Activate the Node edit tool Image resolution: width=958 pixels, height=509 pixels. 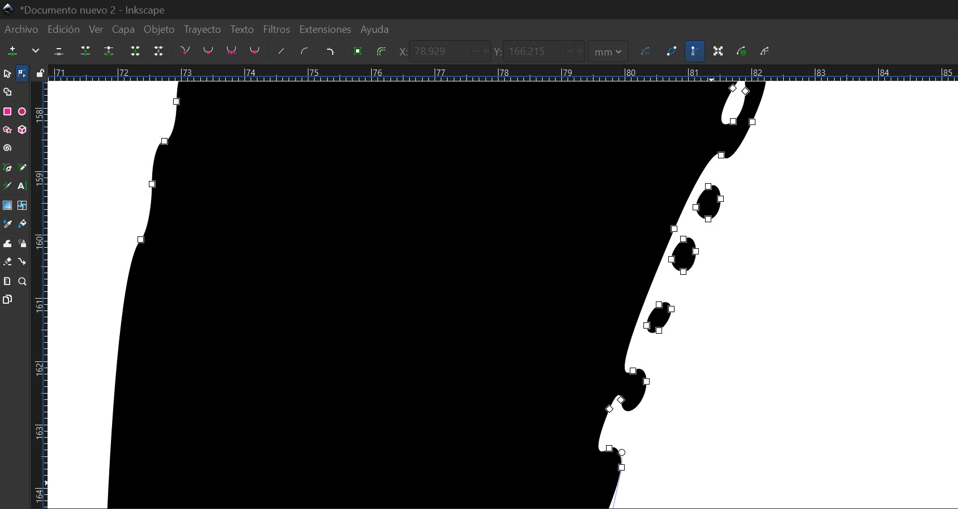(x=22, y=74)
